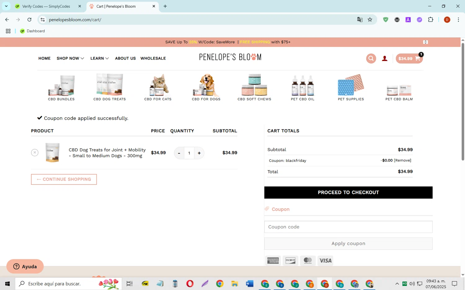The width and height of the screenshot is (465, 290).
Task: Click the Coupon code input field
Action: 348,227
